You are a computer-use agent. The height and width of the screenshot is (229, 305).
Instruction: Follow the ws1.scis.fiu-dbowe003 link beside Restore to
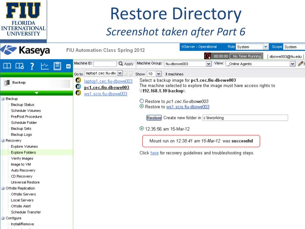point(188,107)
